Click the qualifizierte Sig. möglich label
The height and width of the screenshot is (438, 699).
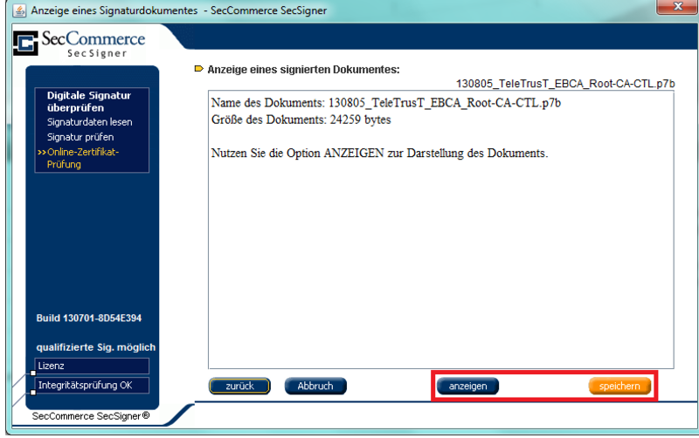coord(96,347)
